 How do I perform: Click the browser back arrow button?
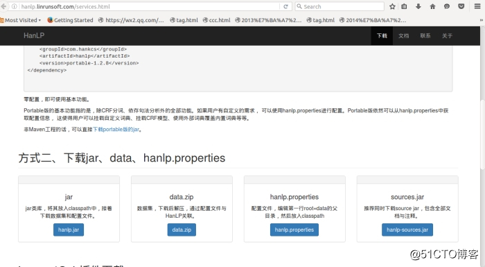[3, 6]
